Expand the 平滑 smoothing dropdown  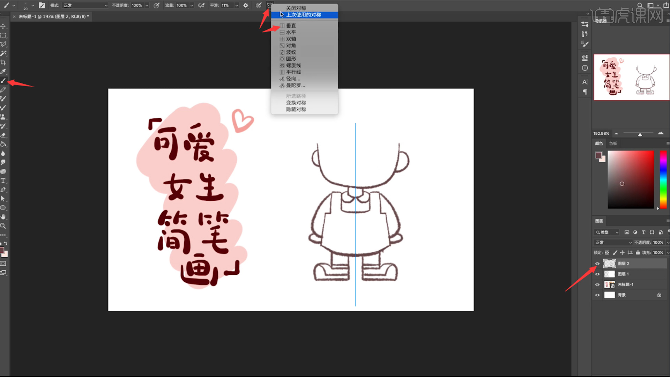(x=237, y=5)
